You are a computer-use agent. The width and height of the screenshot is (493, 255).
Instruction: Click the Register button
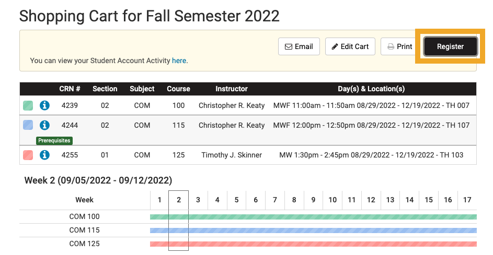[x=450, y=47]
